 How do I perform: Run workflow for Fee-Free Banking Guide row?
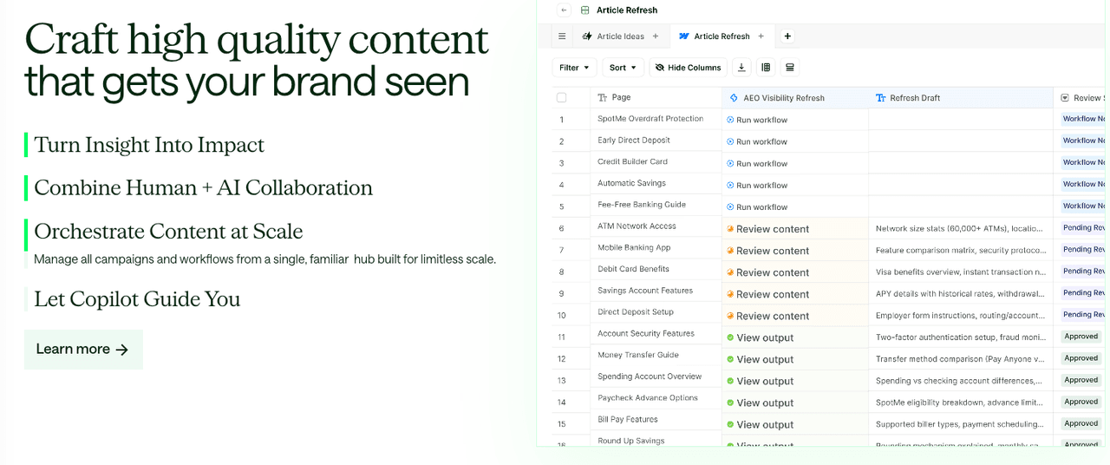click(757, 206)
